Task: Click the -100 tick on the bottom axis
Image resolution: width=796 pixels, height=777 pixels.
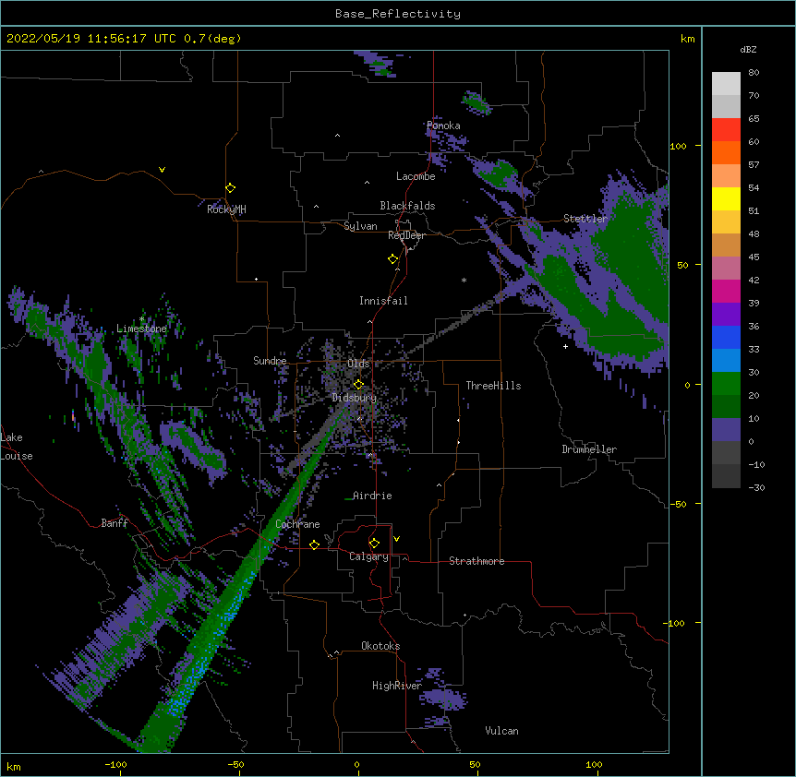Action: (115, 764)
